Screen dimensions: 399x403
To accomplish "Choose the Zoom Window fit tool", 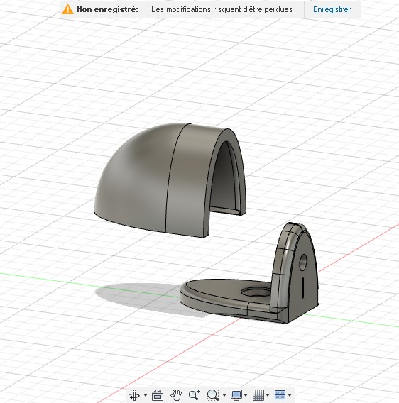I will [213, 394].
